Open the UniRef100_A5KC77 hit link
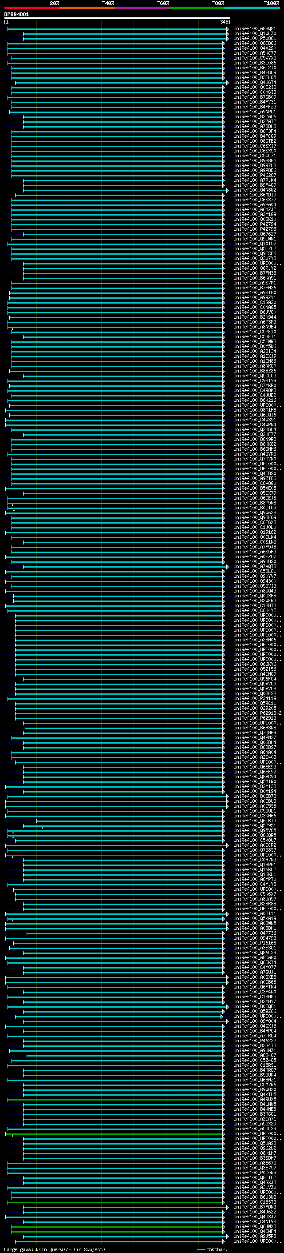Image resolution: width=284 pixels, height=1253 pixels. pyautogui.click(x=254, y=53)
